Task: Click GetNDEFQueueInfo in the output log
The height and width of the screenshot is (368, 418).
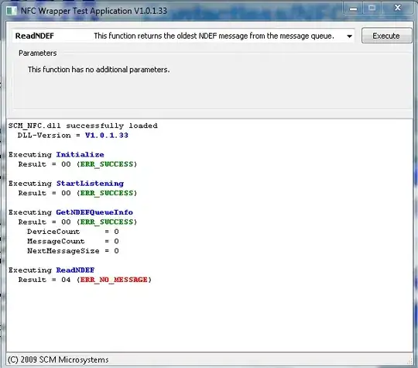Action: coord(94,212)
